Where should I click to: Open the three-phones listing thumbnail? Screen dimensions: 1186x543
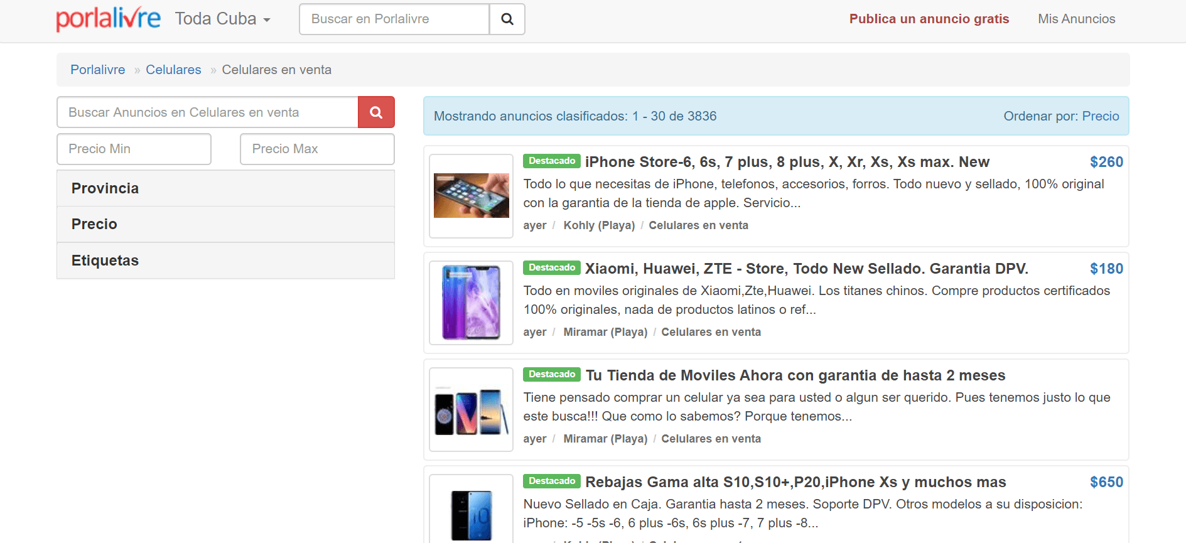(472, 409)
